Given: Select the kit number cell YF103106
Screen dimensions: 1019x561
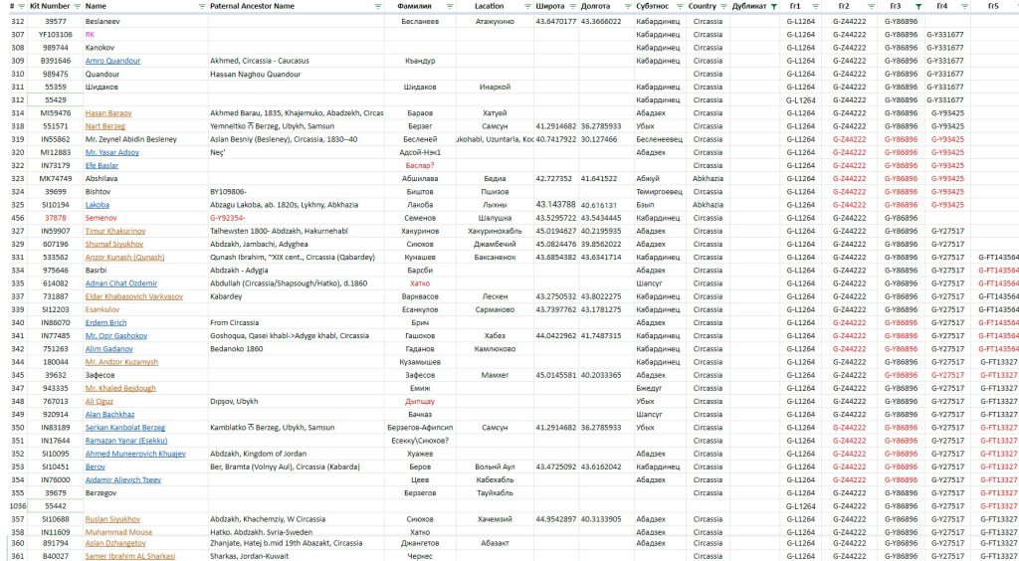Looking at the screenshot, I should pyautogui.click(x=56, y=34).
